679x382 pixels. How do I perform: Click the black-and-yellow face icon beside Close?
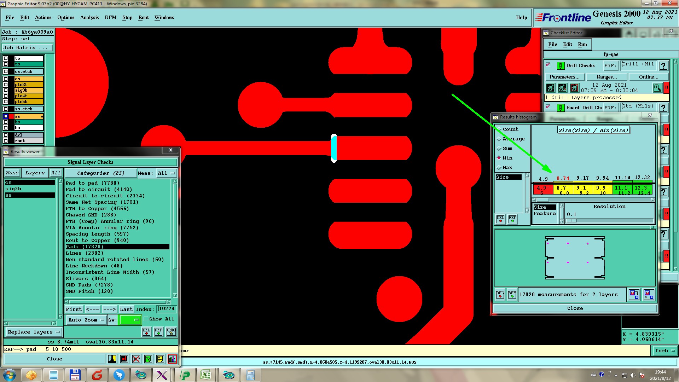coord(112,359)
